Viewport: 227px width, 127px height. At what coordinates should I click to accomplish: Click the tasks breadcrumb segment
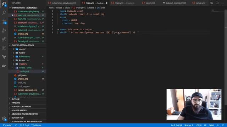click(x=67, y=8)
